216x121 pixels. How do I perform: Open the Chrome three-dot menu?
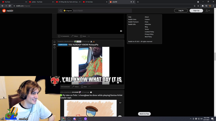tap(214, 6)
